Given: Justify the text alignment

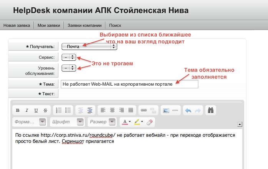Looking at the screenshot, I should click(x=130, y=110).
